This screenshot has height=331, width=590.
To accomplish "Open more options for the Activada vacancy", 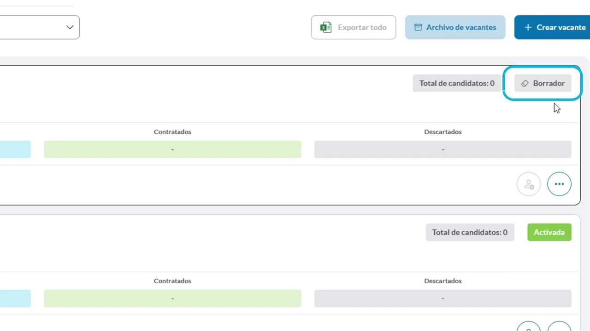I will point(559,327).
